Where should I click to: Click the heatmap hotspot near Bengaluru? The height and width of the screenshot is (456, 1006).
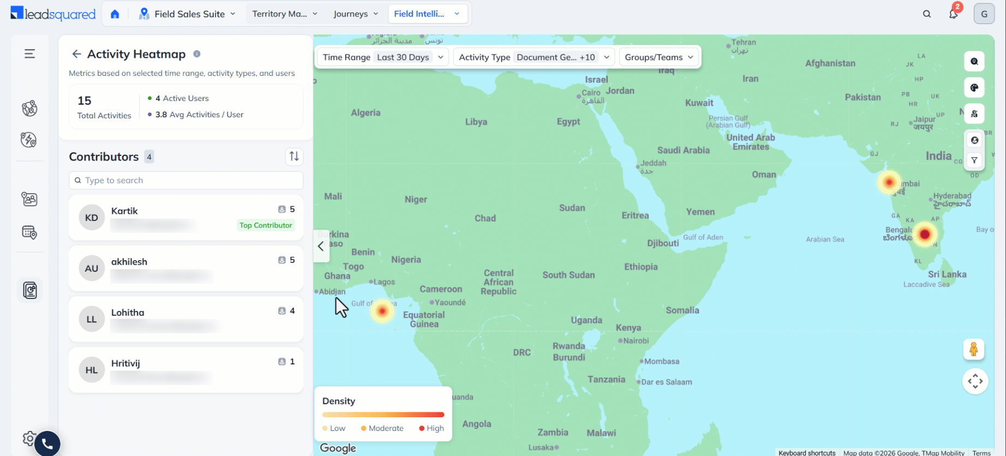click(925, 235)
